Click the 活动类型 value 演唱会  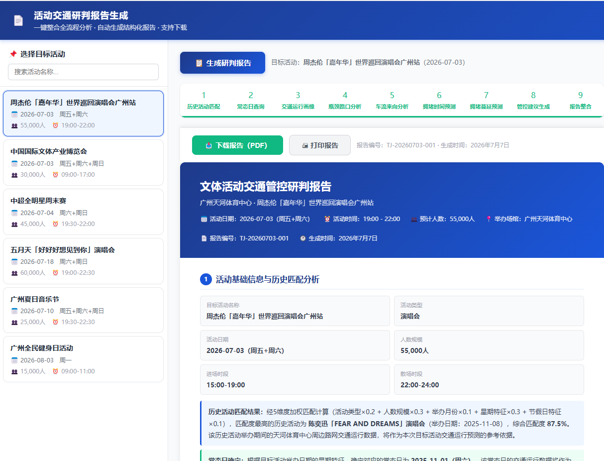[410, 316]
